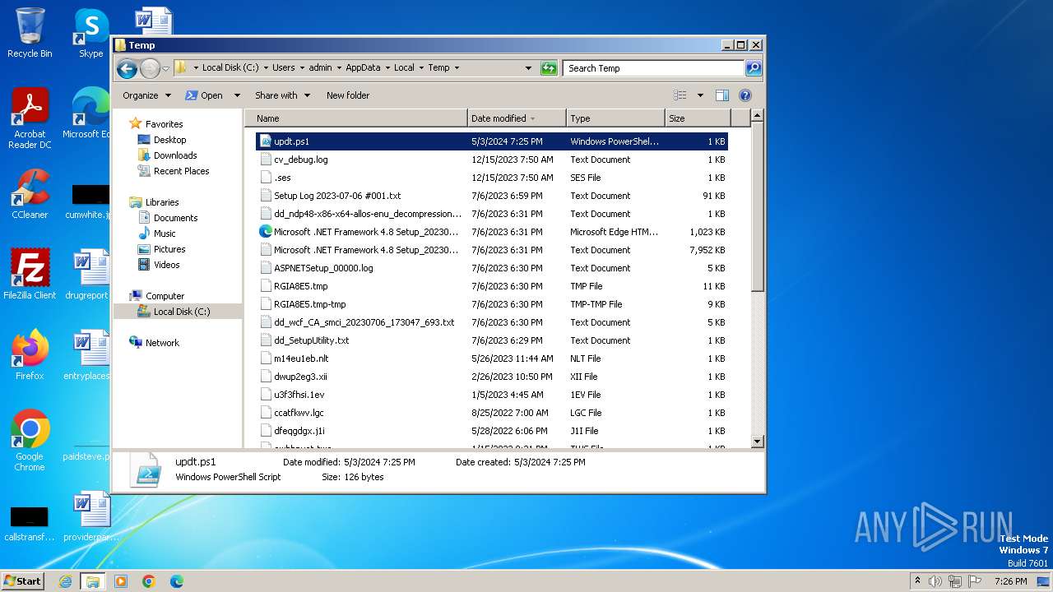Sort by the Name column header
The height and width of the screenshot is (592, 1053).
pyautogui.click(x=357, y=118)
